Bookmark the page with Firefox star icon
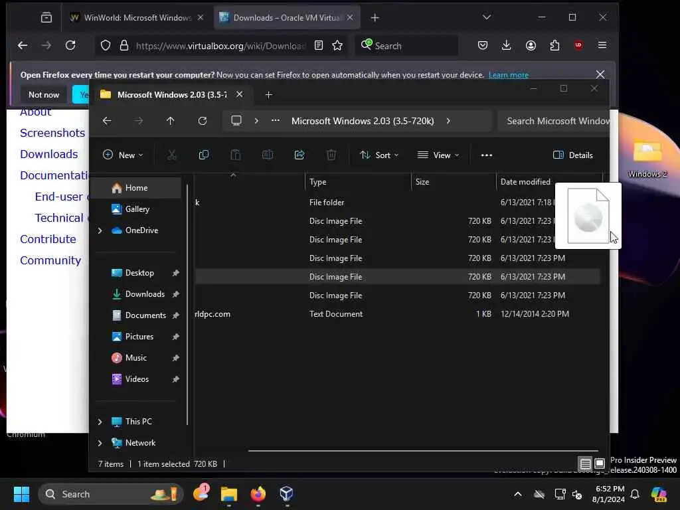 [337, 45]
